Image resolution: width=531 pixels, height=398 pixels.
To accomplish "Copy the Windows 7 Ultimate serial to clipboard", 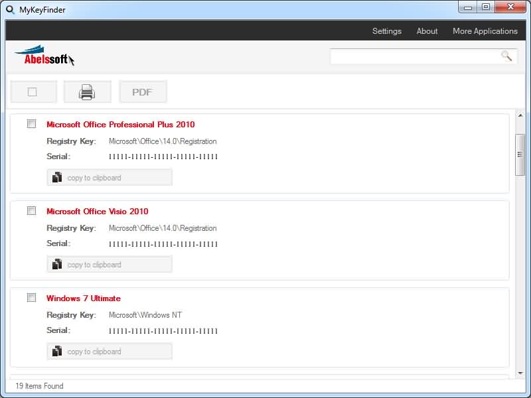I will click(109, 351).
